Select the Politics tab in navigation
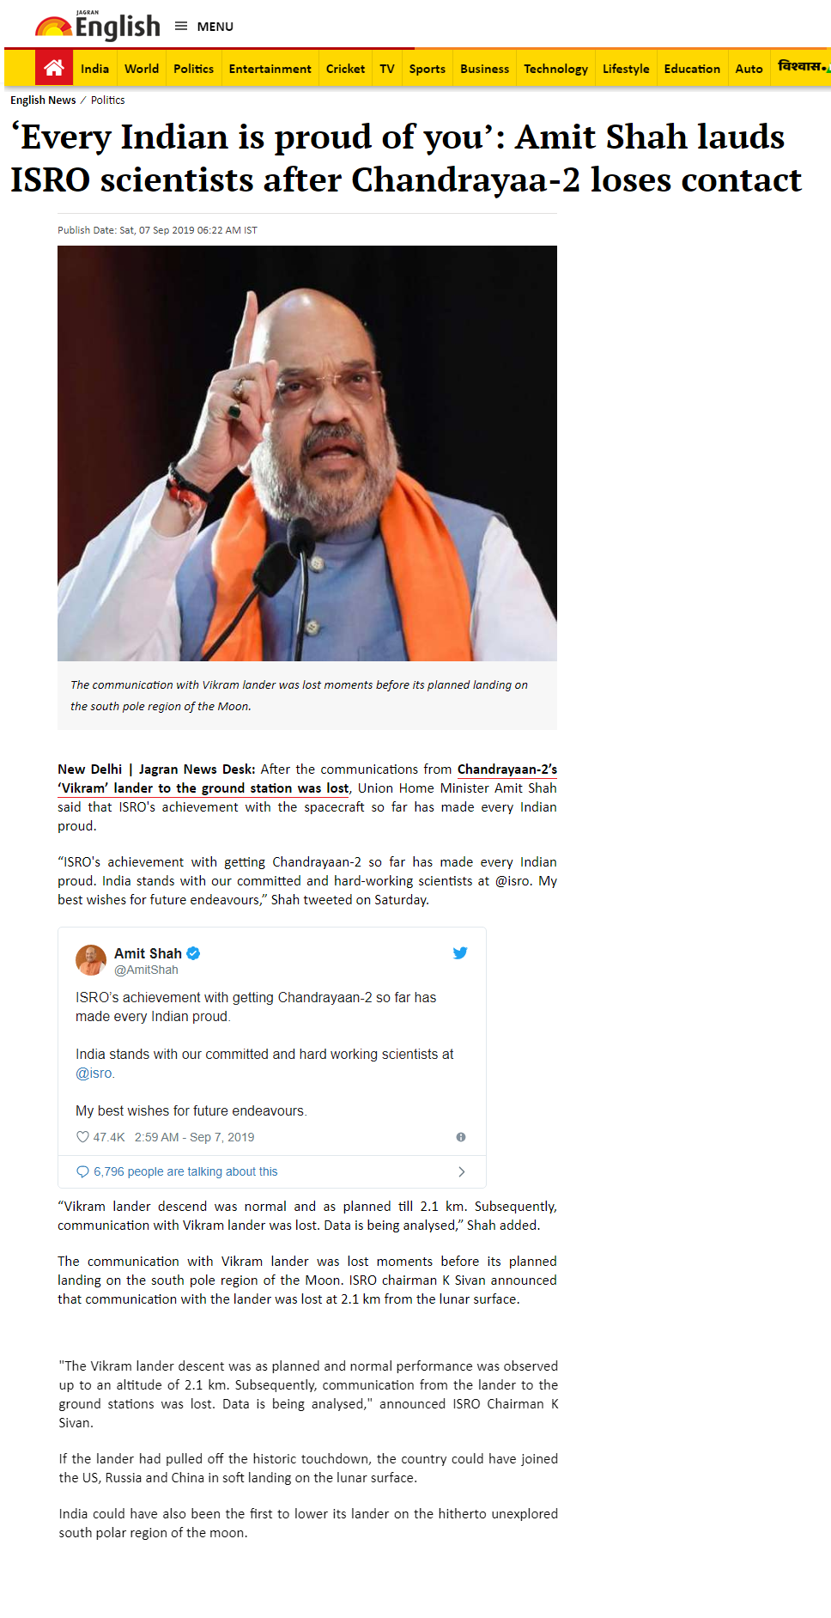This screenshot has width=831, height=1618. 193,69
